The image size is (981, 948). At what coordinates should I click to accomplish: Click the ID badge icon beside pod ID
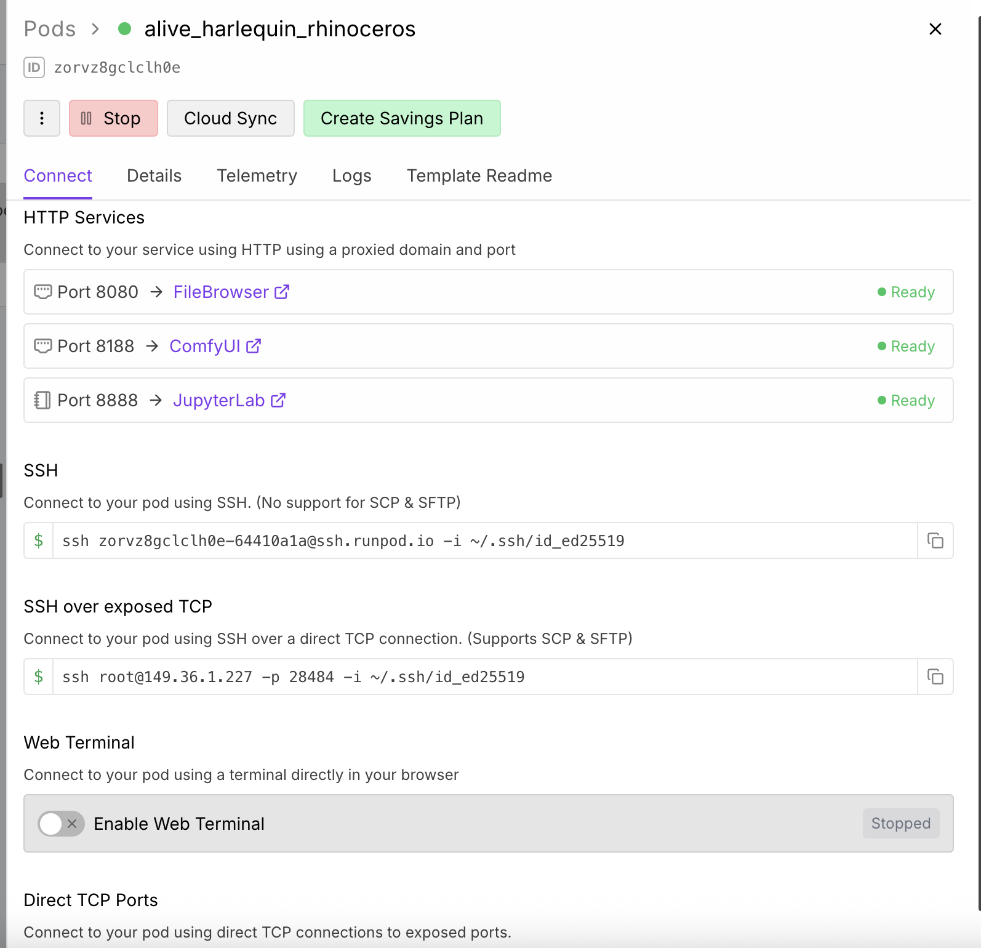[x=34, y=67]
